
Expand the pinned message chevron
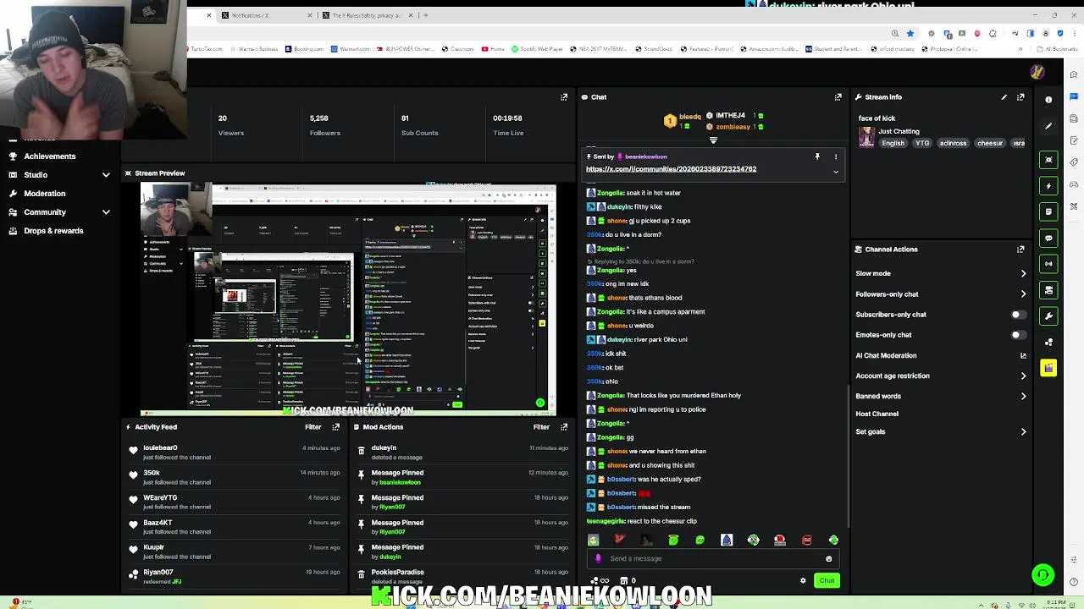click(x=836, y=172)
